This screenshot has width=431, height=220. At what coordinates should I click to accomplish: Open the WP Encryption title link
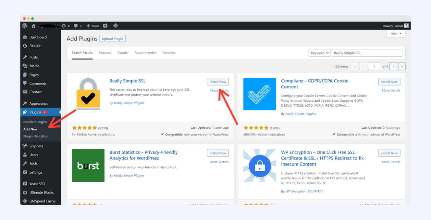(322, 158)
